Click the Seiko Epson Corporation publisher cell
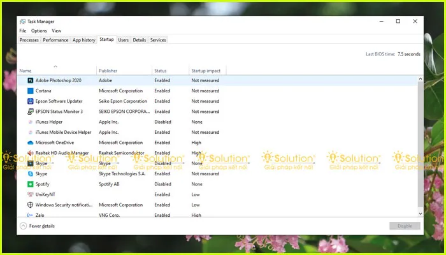446x255 pixels. [x=123, y=101]
